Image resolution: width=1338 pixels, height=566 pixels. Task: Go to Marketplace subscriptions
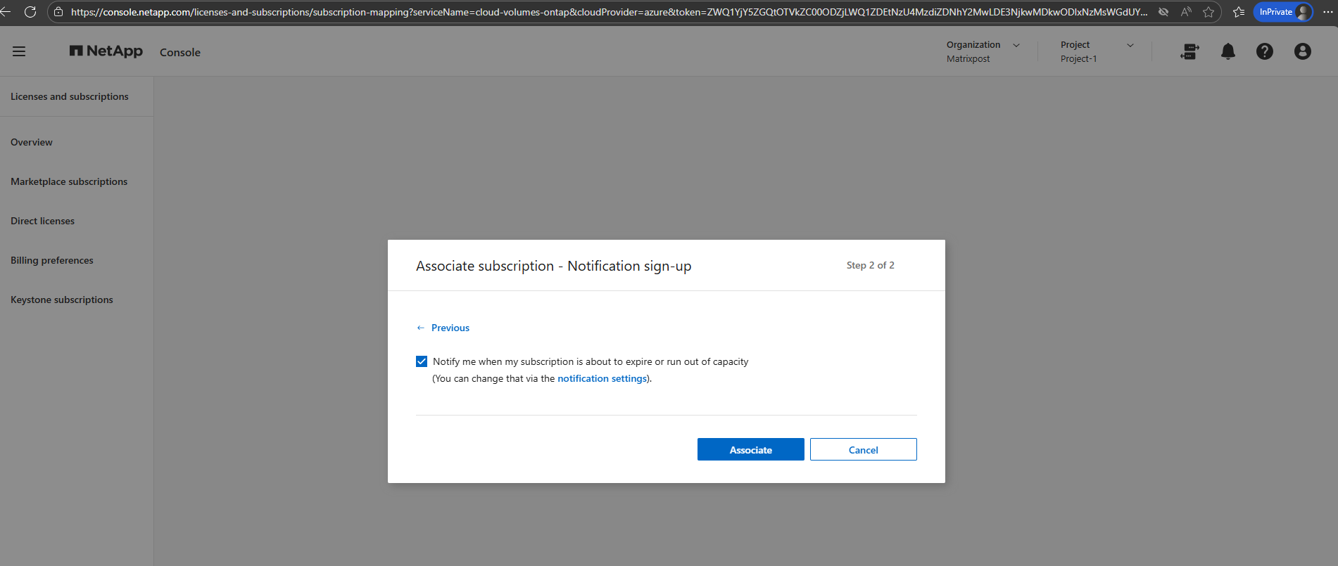pyautogui.click(x=69, y=181)
